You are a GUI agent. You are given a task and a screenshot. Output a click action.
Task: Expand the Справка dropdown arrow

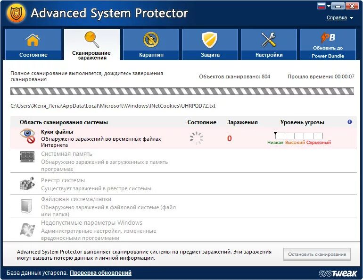click(351, 18)
